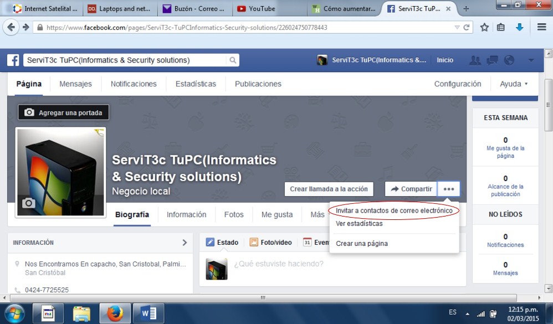Click the Windows Start button
The width and height of the screenshot is (553, 324).
(14, 313)
